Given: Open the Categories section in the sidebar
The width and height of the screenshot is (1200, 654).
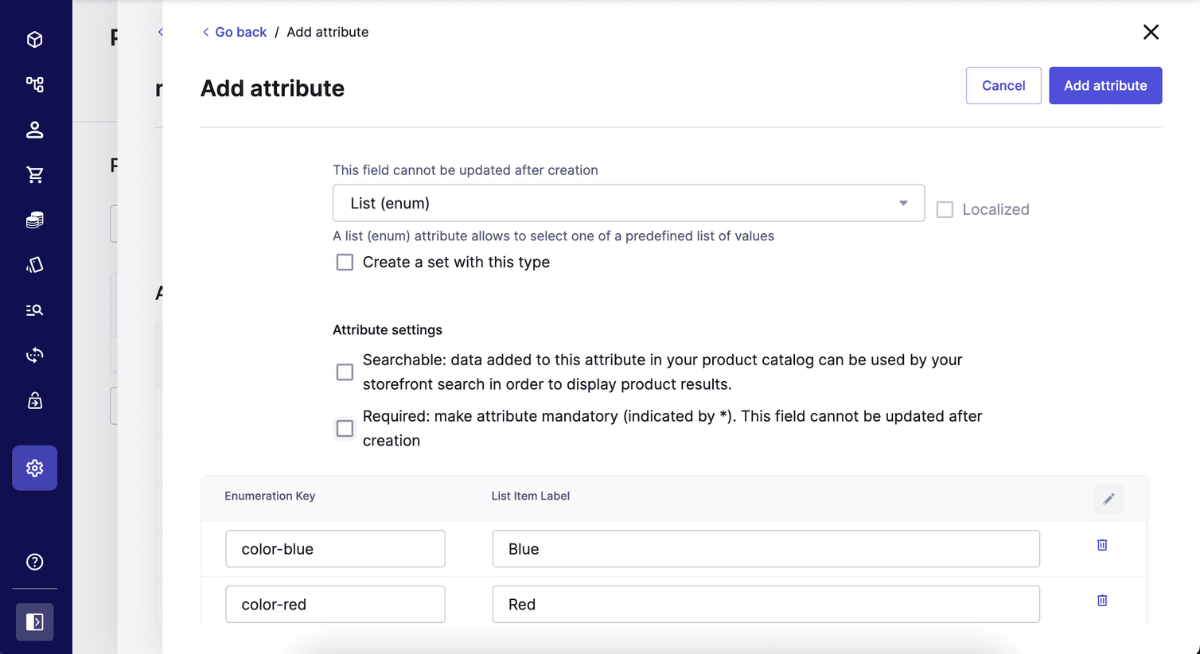Looking at the screenshot, I should [x=34, y=84].
